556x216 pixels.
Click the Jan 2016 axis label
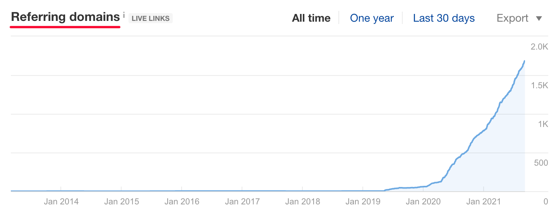[x=182, y=202]
